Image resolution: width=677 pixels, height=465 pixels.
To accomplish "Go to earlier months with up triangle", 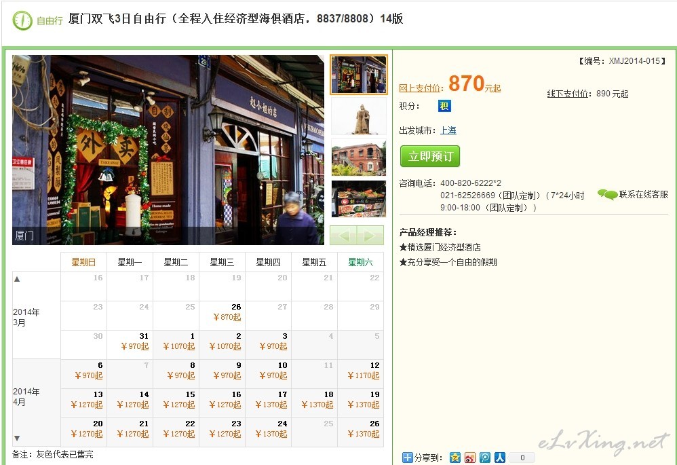I will pyautogui.click(x=17, y=279).
